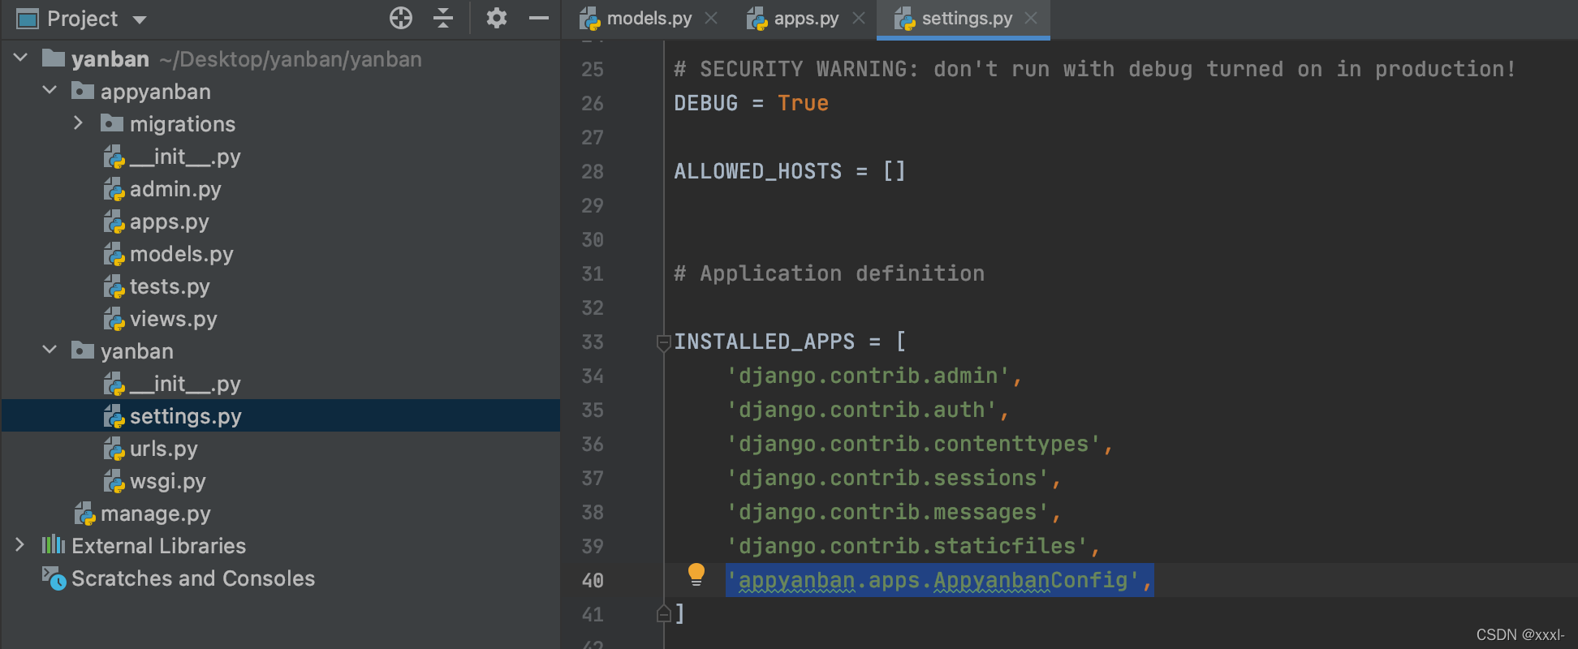The height and width of the screenshot is (649, 1578).
Task: Hide the Project panel with minus icon
Action: (539, 18)
